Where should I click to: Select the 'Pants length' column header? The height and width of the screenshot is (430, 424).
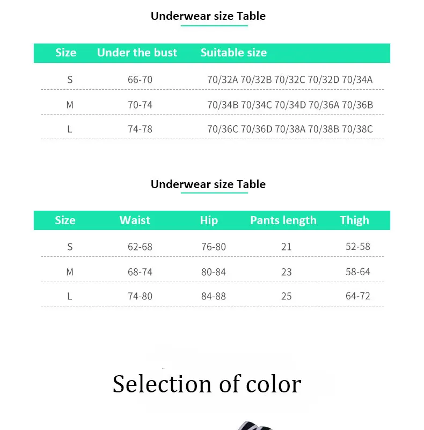[283, 220]
